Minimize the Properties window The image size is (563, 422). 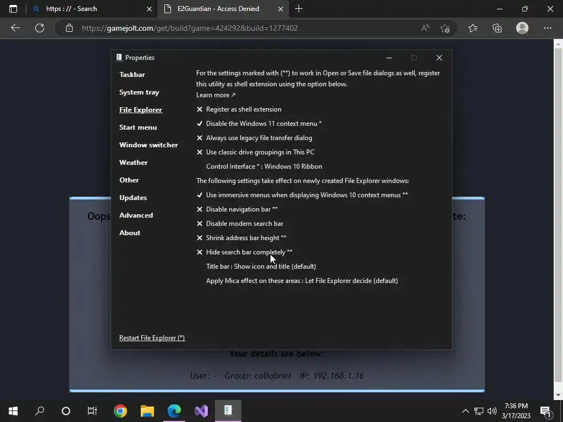(389, 58)
